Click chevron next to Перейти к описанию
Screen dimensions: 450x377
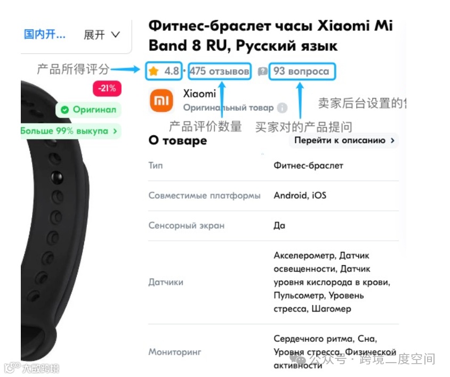pos(392,140)
